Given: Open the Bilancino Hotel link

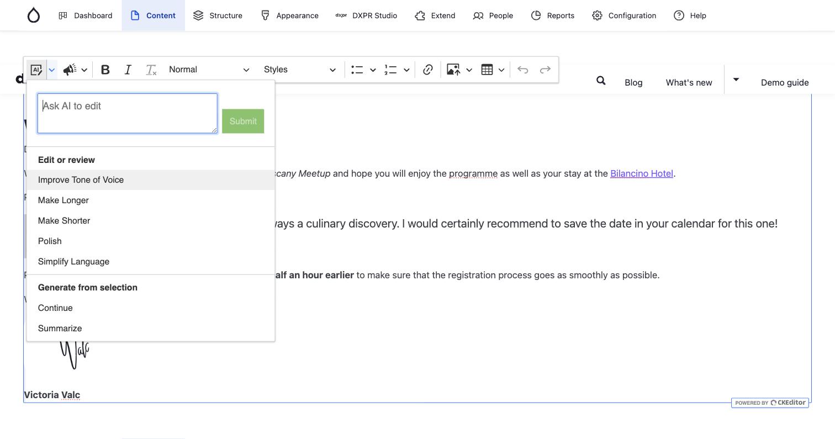Looking at the screenshot, I should (641, 173).
